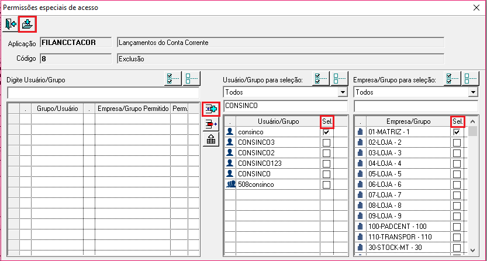Click the user icon beside CONSINCO2
The width and height of the screenshot is (487, 261).
click(230, 153)
